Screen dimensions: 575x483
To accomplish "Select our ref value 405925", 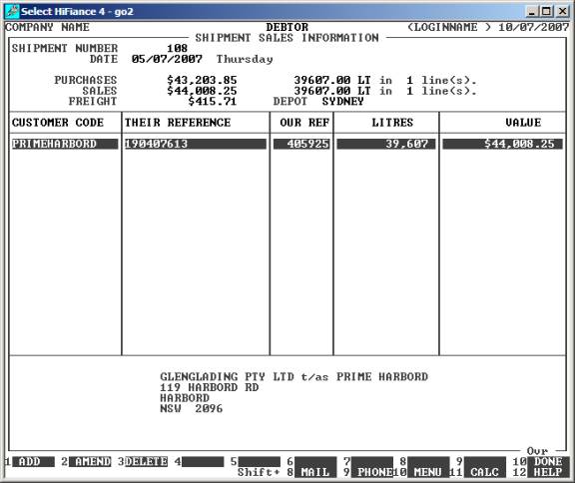I will [301, 144].
